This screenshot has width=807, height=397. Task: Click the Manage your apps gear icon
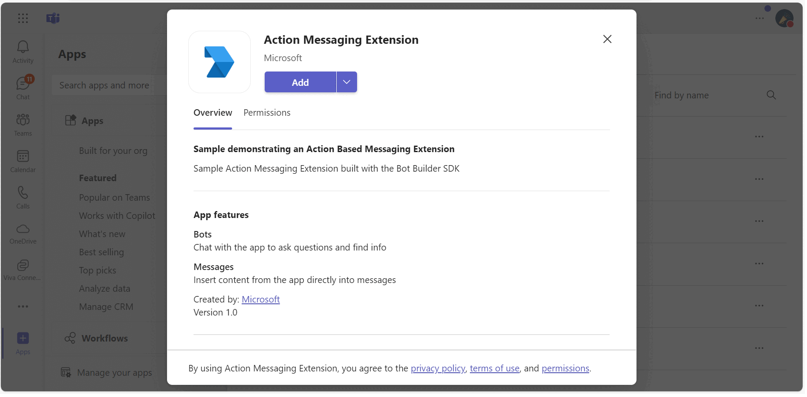[66, 372]
